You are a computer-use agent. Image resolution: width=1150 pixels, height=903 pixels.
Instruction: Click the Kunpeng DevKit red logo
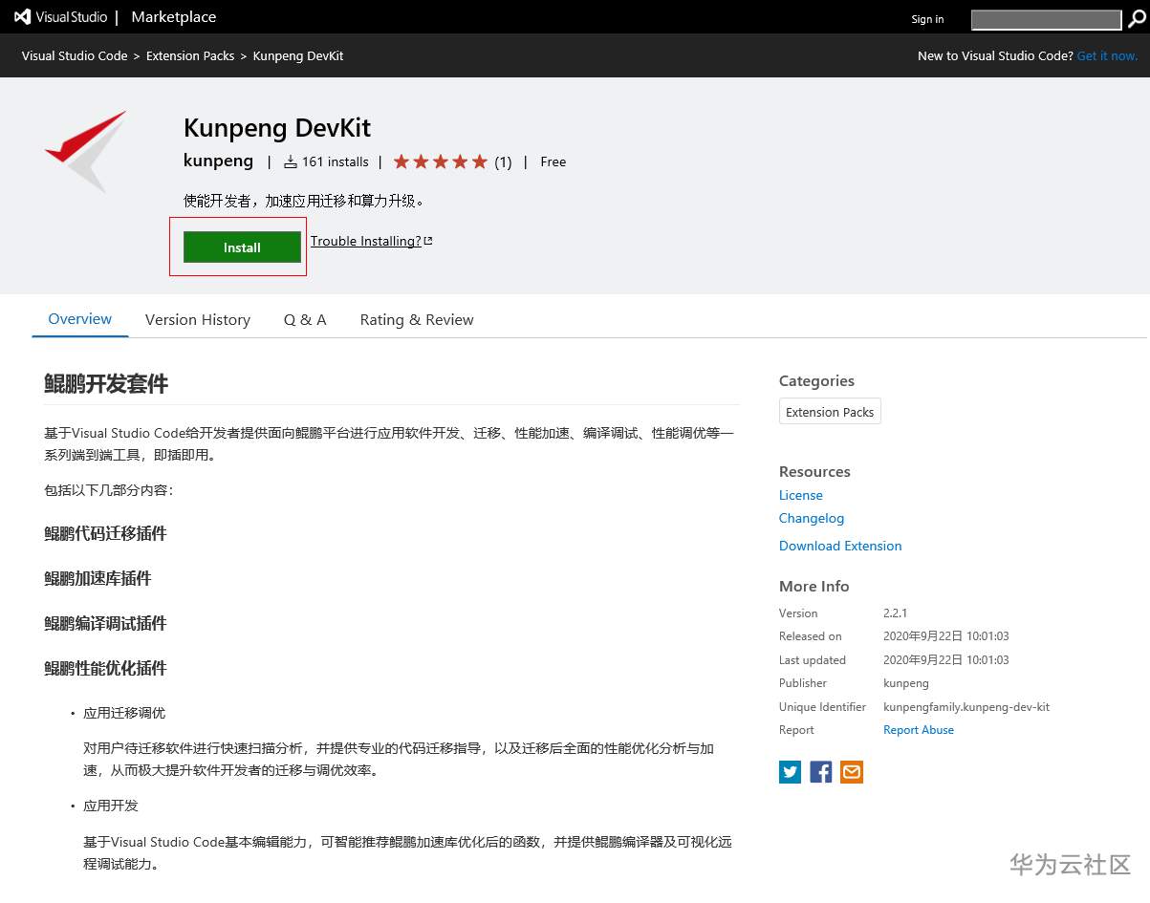tap(86, 151)
